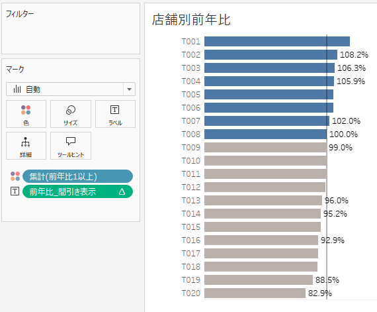Screen dimensions: 377x312
Task: Expand the mark type dropdown arrow
Action: [130, 89]
